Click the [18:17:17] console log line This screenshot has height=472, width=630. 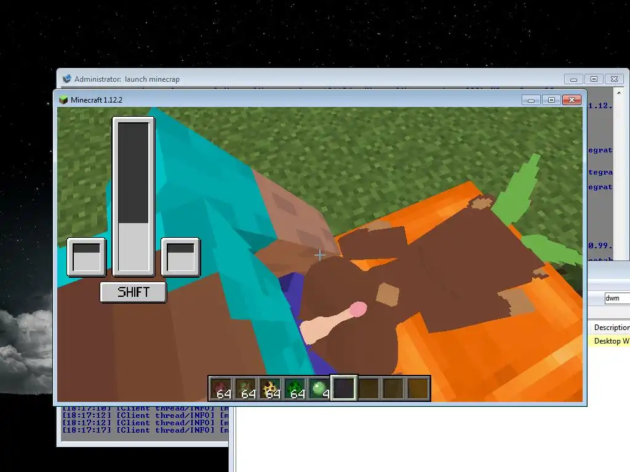[x=145, y=430]
